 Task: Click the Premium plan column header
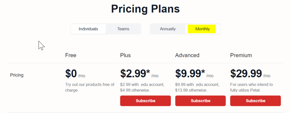point(241,55)
